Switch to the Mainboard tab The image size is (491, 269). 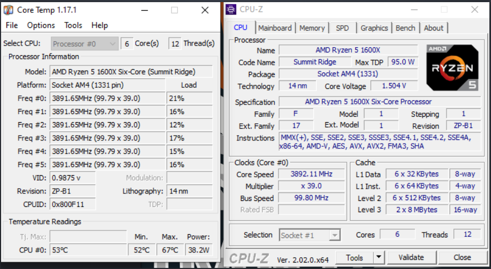pyautogui.click(x=275, y=28)
